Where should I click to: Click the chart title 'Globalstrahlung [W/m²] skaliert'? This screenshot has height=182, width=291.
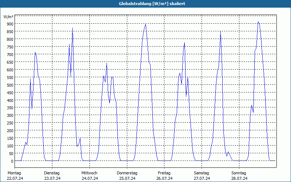click(152, 4)
